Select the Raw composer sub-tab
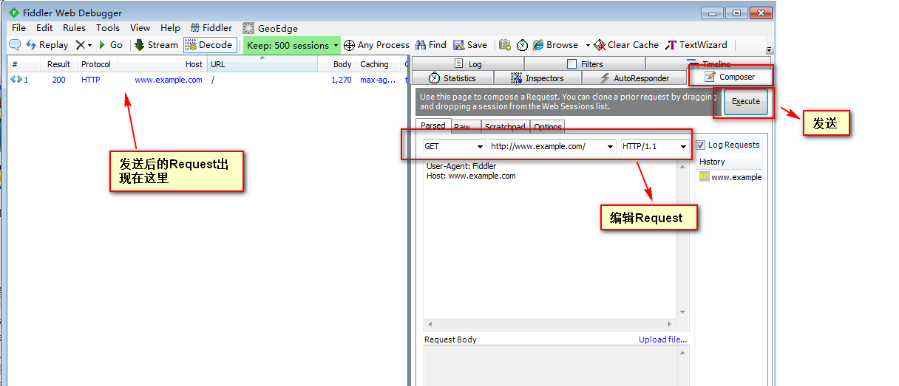This screenshot has height=386, width=899. pyautogui.click(x=463, y=127)
